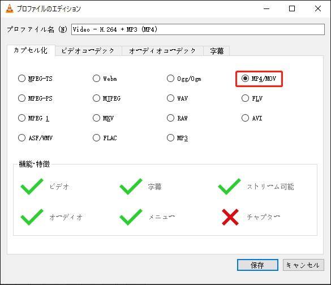
Task: Click the green checkmark beside ストリーム可能
Action: point(230,187)
